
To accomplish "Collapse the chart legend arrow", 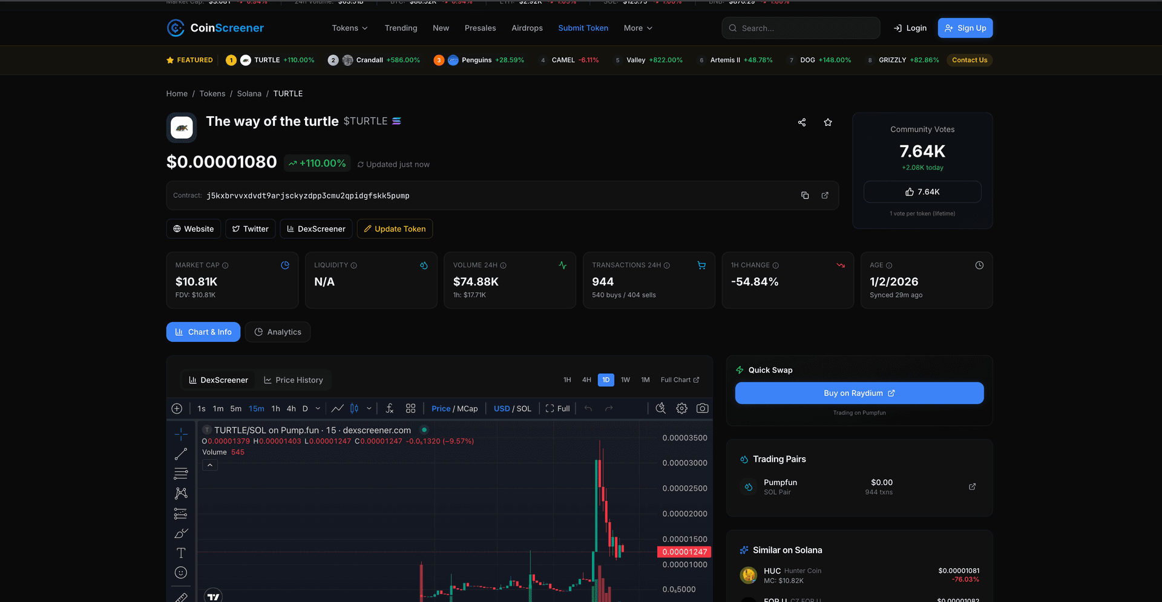I will pos(209,465).
